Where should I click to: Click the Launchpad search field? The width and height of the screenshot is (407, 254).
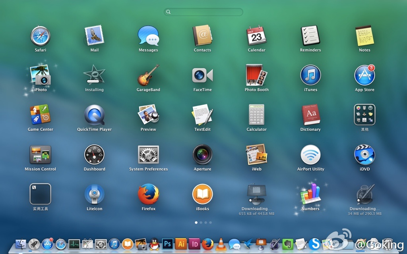click(x=203, y=12)
